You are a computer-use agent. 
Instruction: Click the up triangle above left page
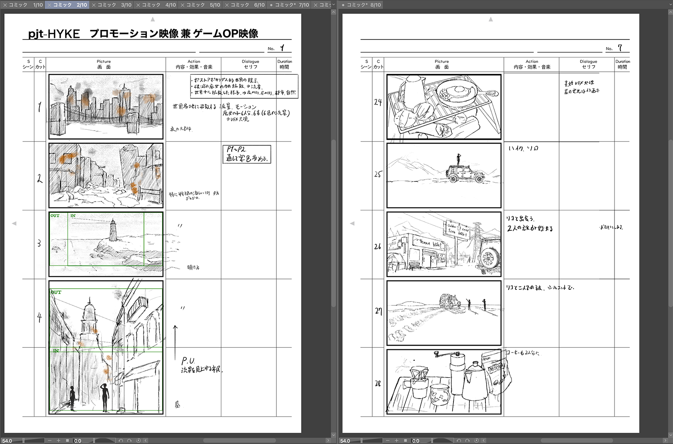153,19
